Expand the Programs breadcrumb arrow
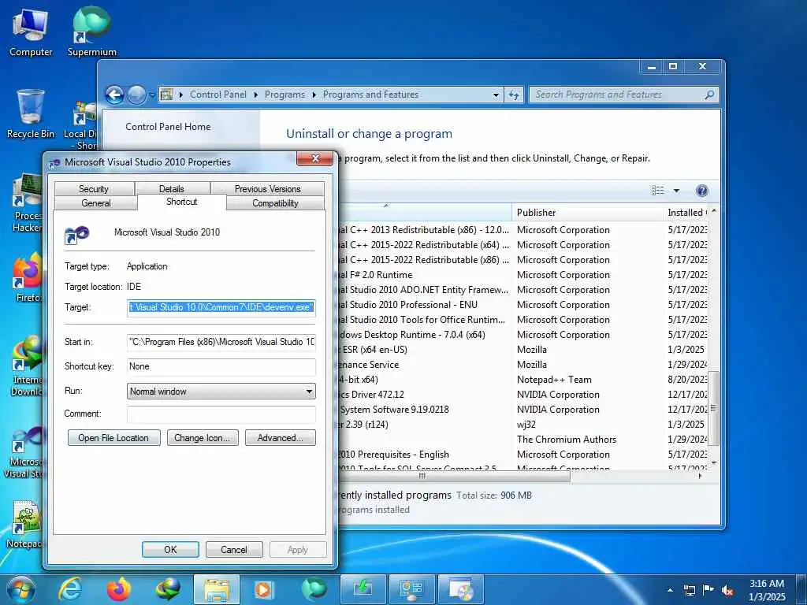807x605 pixels. click(314, 95)
